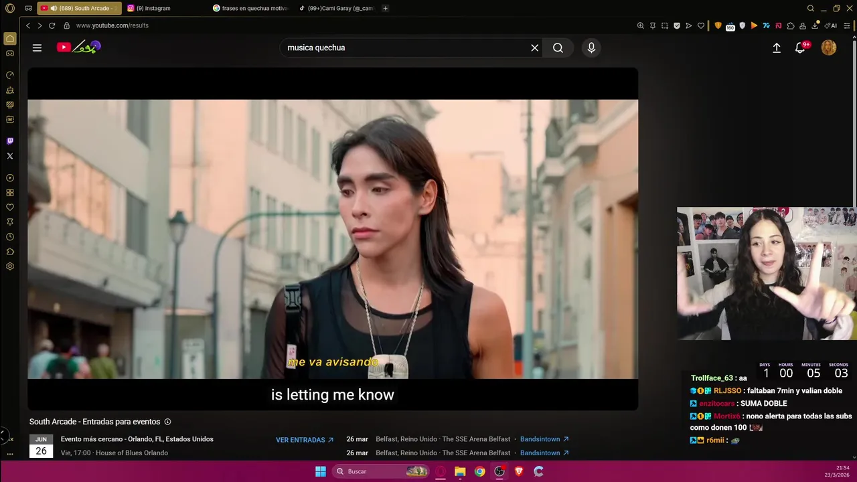Open the Windows Start button
The height and width of the screenshot is (482, 857).
pos(320,471)
